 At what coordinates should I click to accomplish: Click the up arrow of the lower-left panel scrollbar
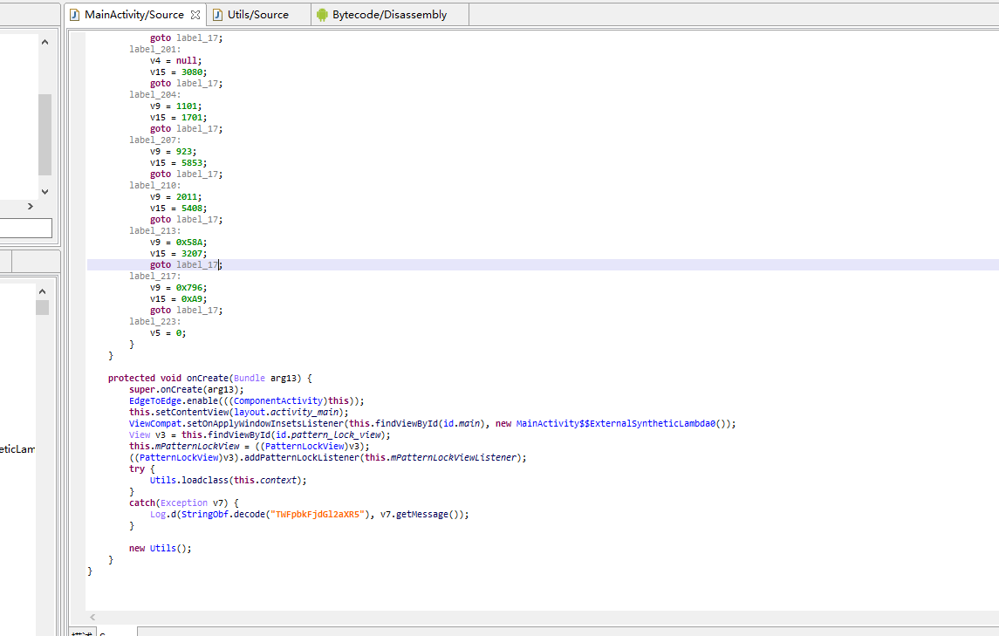click(x=42, y=291)
